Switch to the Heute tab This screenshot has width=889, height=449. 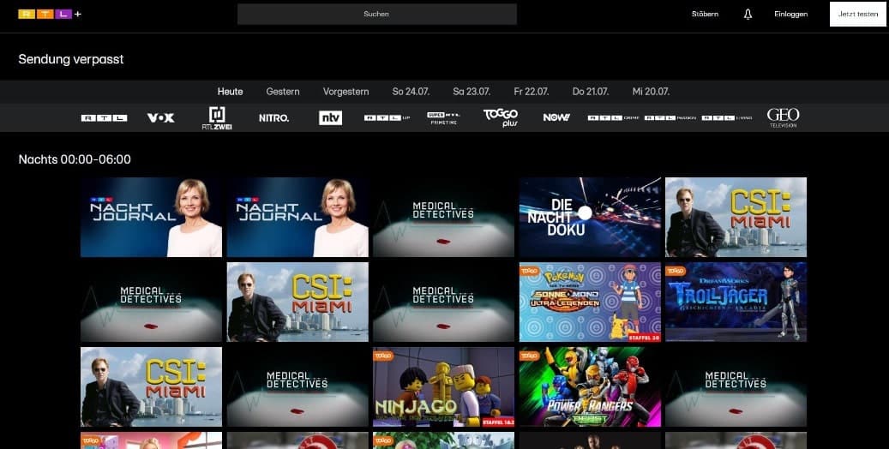point(231,92)
